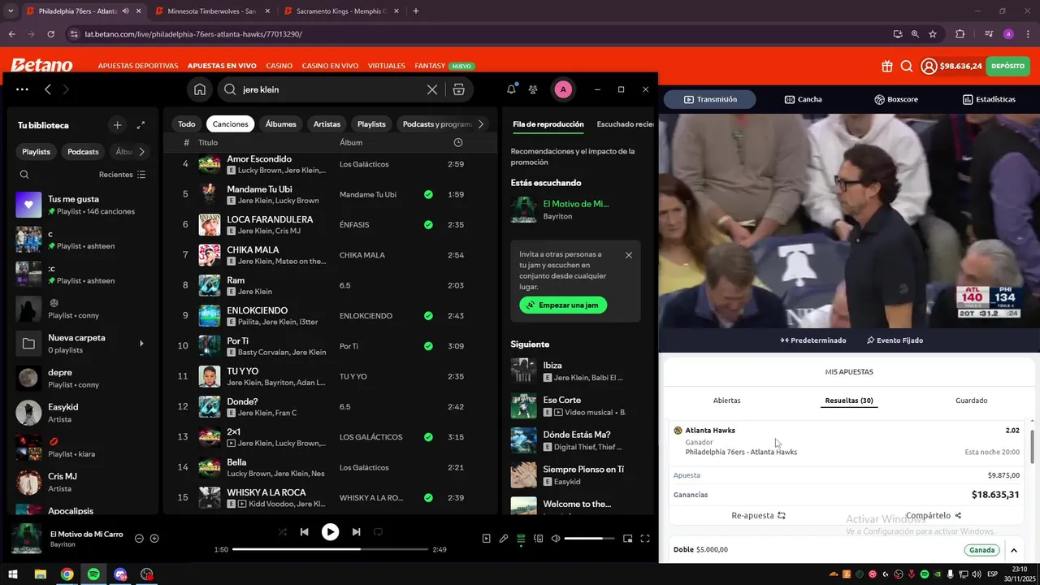Viewport: 1040px width, 585px height.
Task: Close the jam invitation card
Action: pyautogui.click(x=629, y=255)
